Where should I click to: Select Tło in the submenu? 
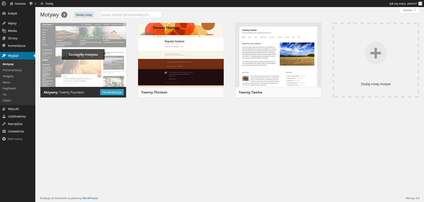click(4, 95)
